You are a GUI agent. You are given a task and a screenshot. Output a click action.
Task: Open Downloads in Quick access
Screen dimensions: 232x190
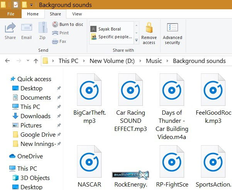[32, 116]
